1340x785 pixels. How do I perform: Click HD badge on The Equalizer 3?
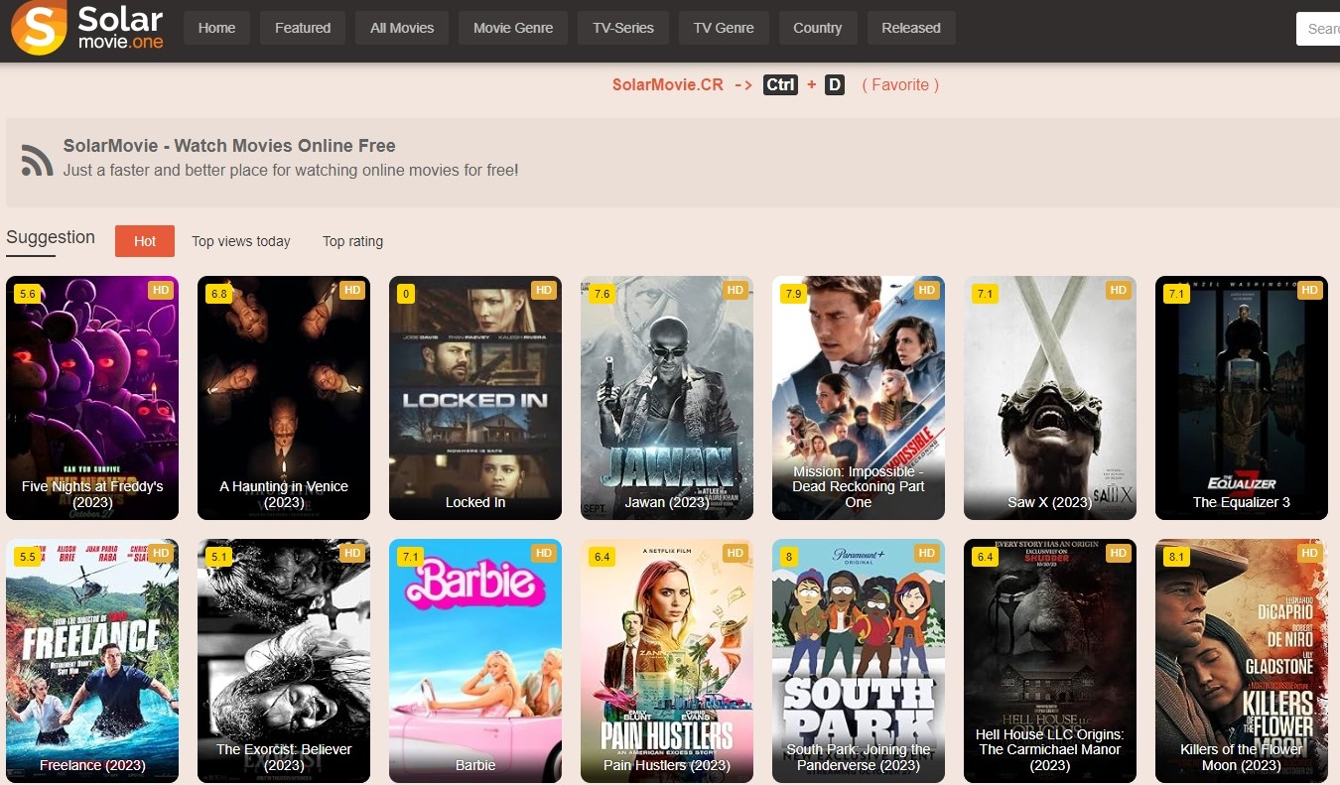click(x=1309, y=290)
